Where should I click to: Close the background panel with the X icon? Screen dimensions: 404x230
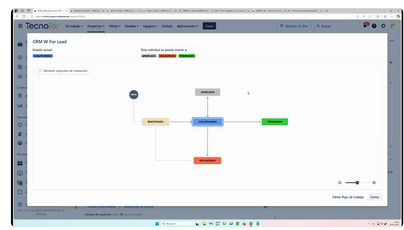point(391,62)
